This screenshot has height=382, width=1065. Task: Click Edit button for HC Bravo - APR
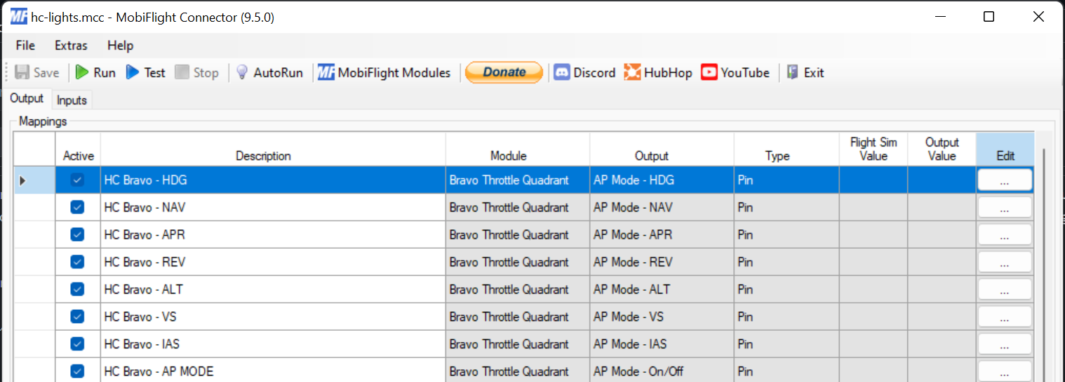[1005, 235]
